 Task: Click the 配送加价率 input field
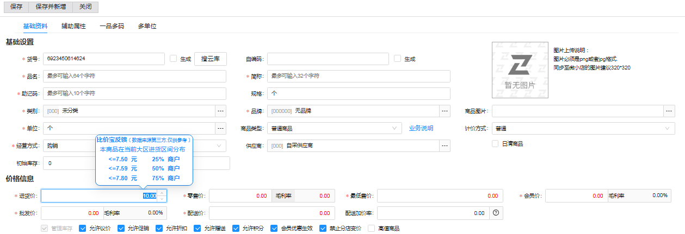(433, 213)
